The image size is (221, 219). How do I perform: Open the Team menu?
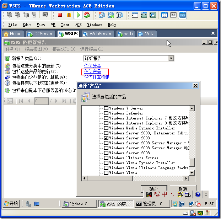tap(65, 25)
